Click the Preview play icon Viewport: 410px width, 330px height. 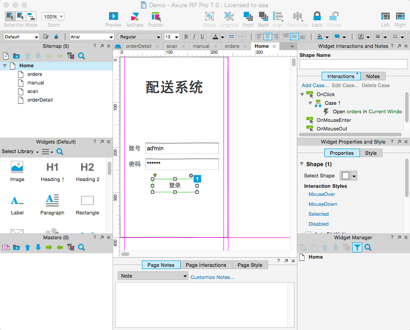pos(113,16)
